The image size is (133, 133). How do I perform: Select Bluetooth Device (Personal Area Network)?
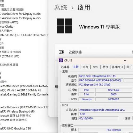pos(24,86)
